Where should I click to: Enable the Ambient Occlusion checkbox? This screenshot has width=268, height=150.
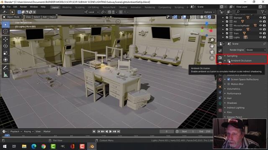[x=229, y=61]
